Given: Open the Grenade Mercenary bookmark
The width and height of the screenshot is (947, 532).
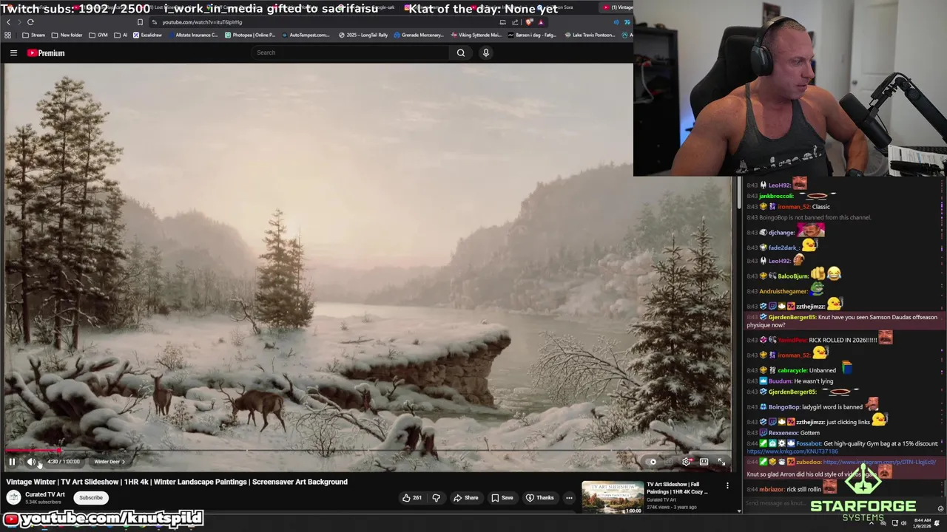Looking at the screenshot, I should [419, 35].
